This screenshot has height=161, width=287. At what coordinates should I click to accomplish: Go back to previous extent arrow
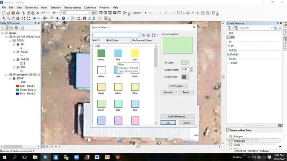[x=34, y=18]
